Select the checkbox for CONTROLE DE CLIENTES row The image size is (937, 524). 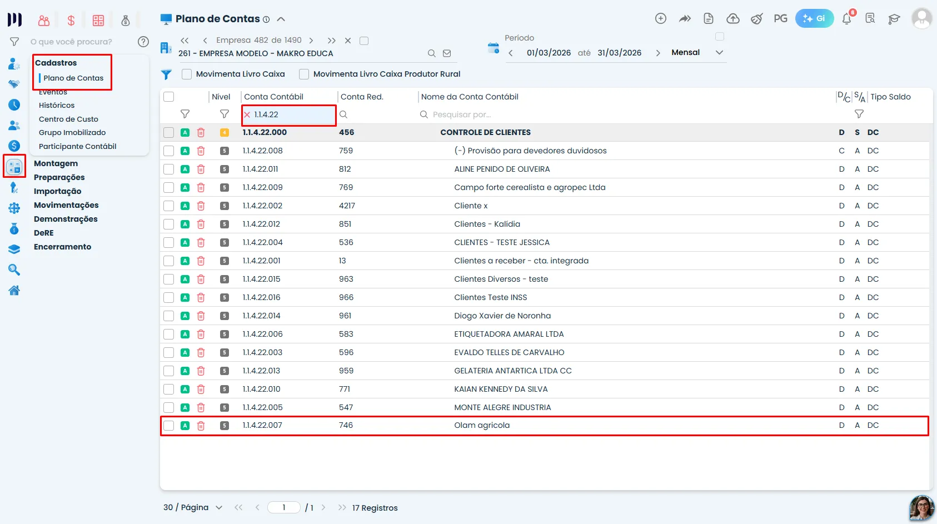coord(169,132)
